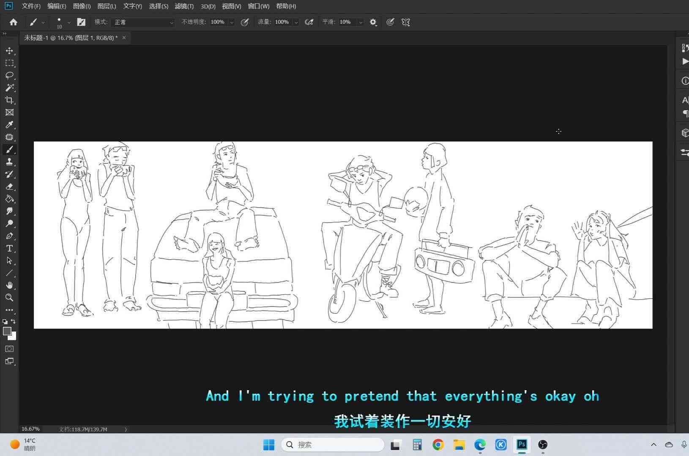689x456 pixels.
Task: Switch to the 未标题-1 document tab
Action: [x=71, y=38]
